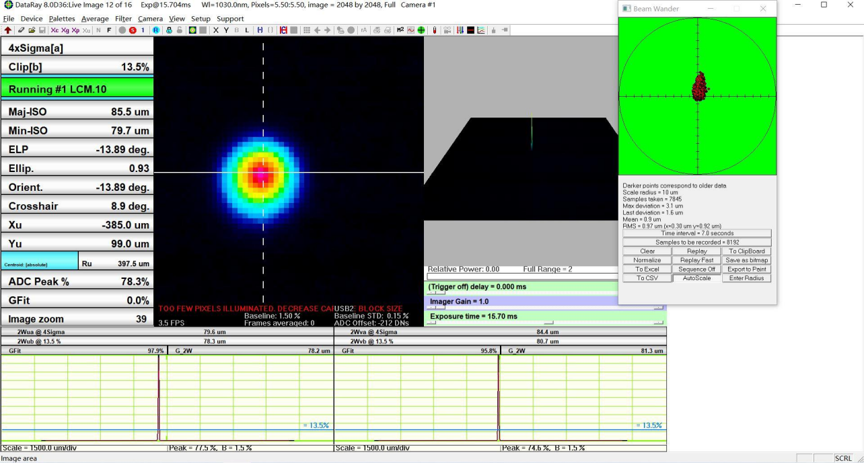Click the cyan R toolbar icon
This screenshot has height=463, width=864.
click(x=156, y=30)
